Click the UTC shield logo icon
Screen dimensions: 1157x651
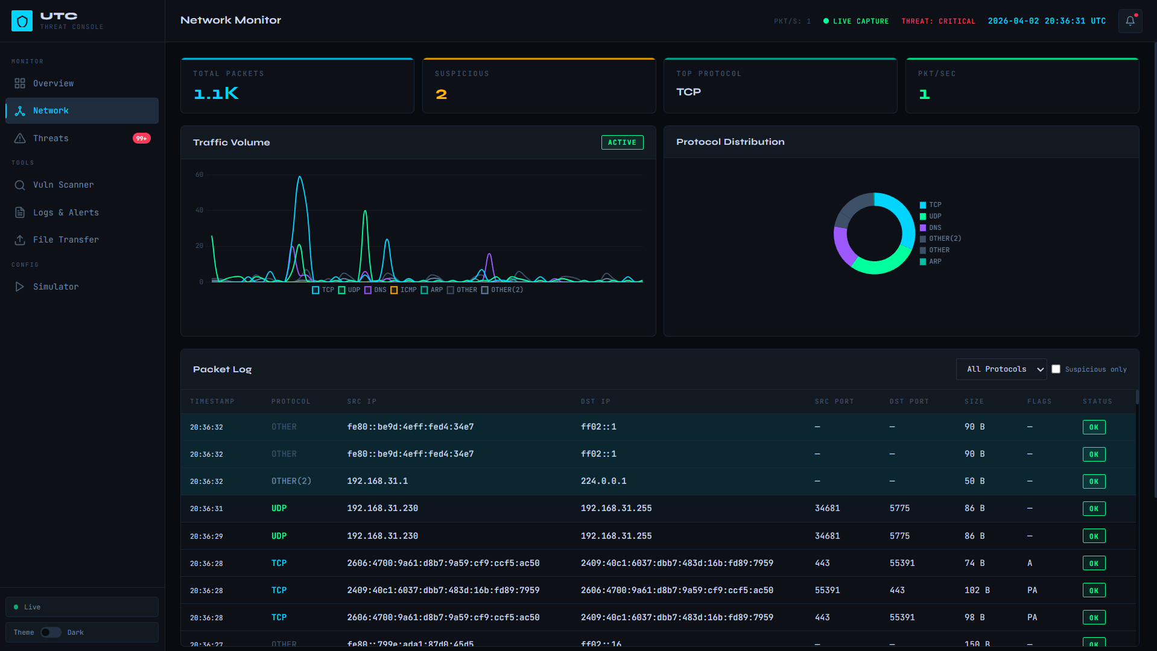tap(22, 21)
